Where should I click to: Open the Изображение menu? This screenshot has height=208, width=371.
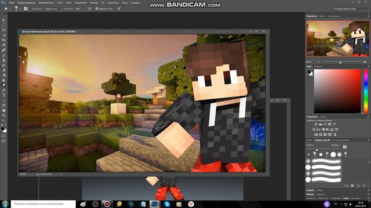click(46, 2)
